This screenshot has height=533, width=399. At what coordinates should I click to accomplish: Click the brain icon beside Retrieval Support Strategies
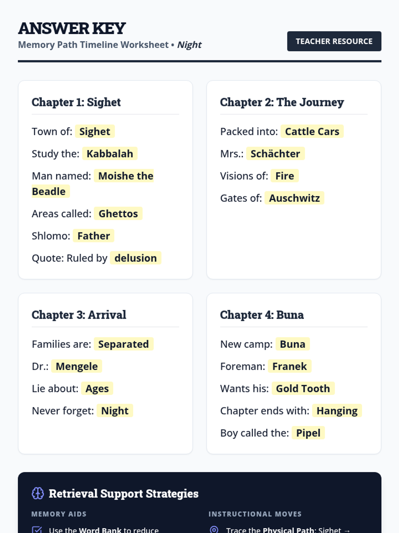coord(38,493)
